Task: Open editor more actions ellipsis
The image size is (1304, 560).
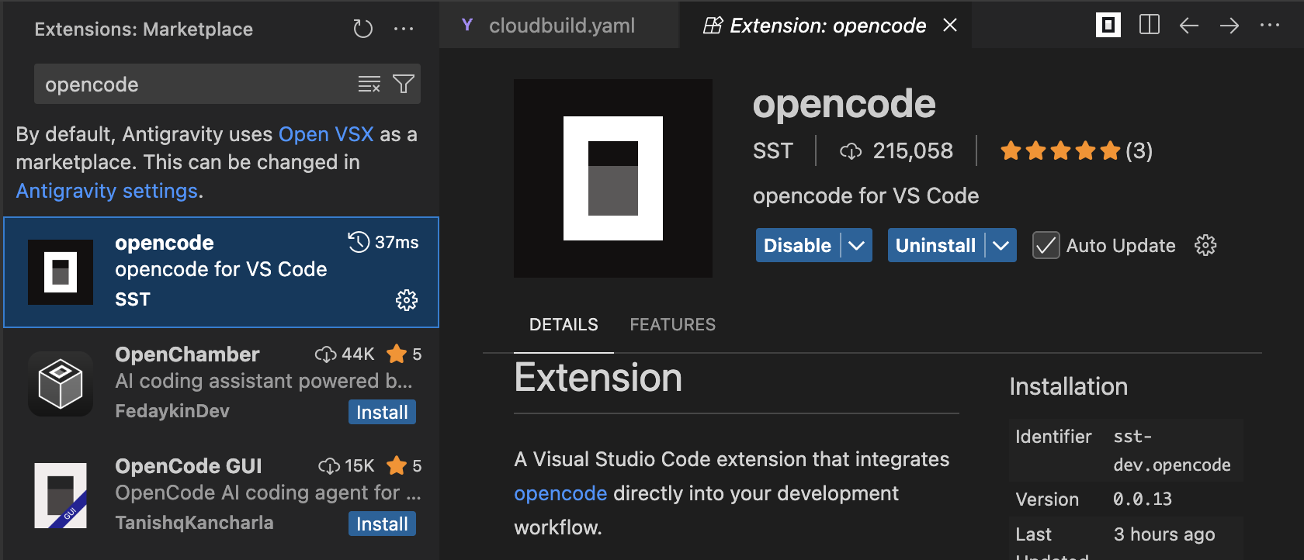Action: pyautogui.click(x=1270, y=26)
